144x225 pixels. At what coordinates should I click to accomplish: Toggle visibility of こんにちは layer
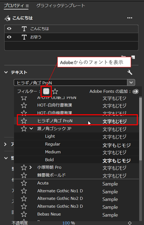[9, 29]
